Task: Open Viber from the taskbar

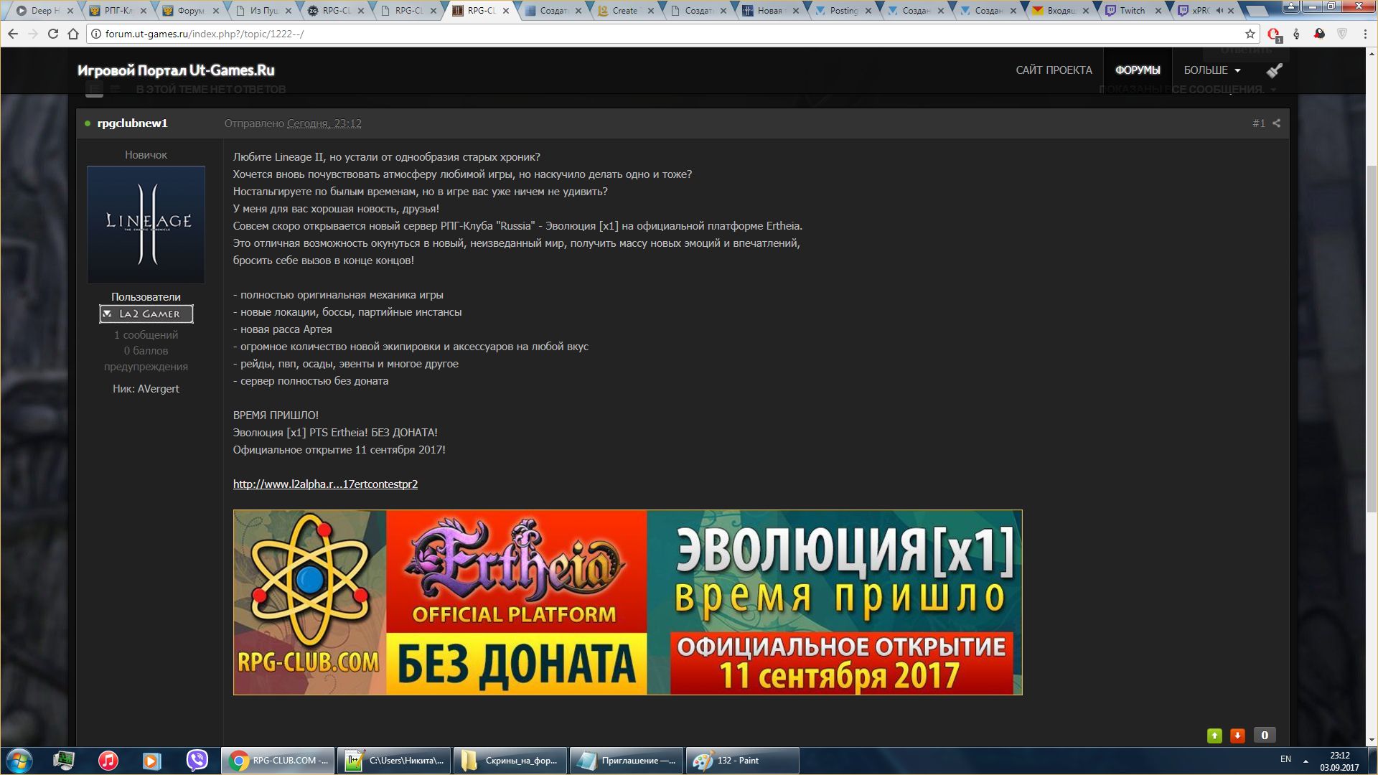Action: coord(197,760)
